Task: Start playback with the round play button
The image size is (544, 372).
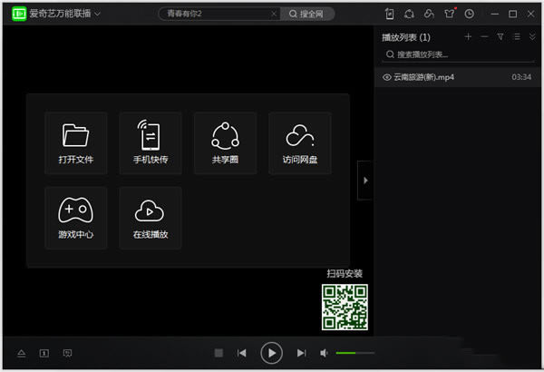Action: coord(272,353)
